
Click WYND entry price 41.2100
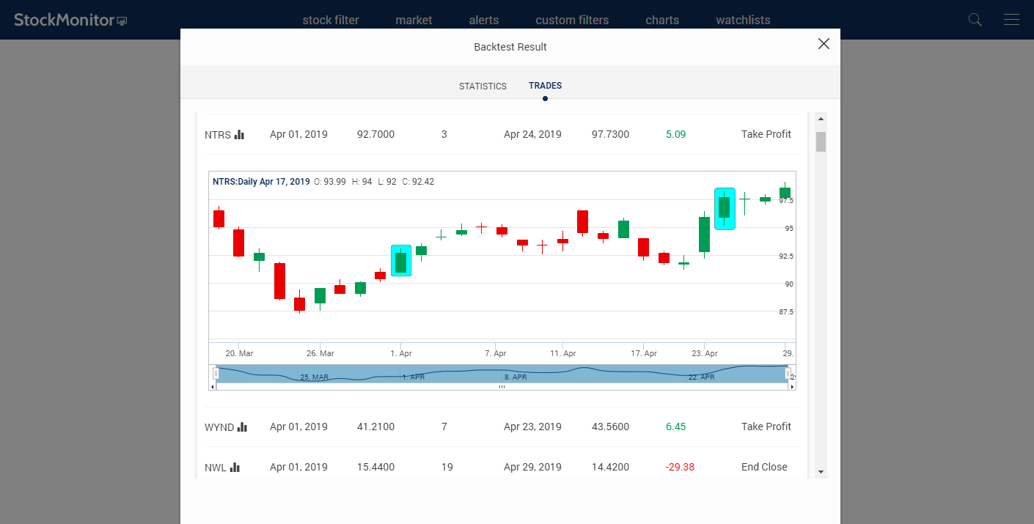(x=375, y=427)
